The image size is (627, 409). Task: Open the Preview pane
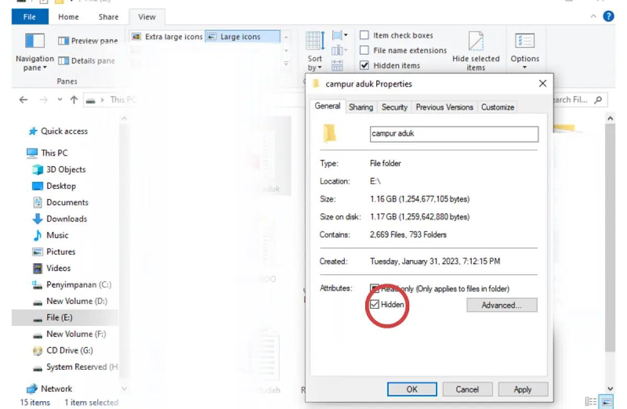pyautogui.click(x=87, y=41)
